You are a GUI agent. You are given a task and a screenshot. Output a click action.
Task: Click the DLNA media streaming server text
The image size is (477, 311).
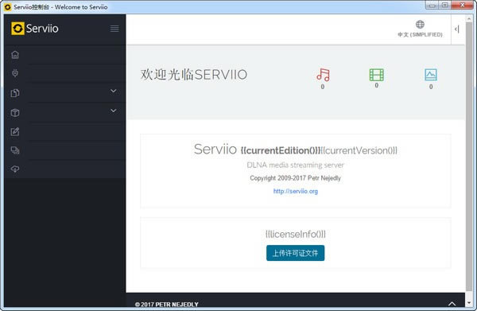tap(296, 165)
